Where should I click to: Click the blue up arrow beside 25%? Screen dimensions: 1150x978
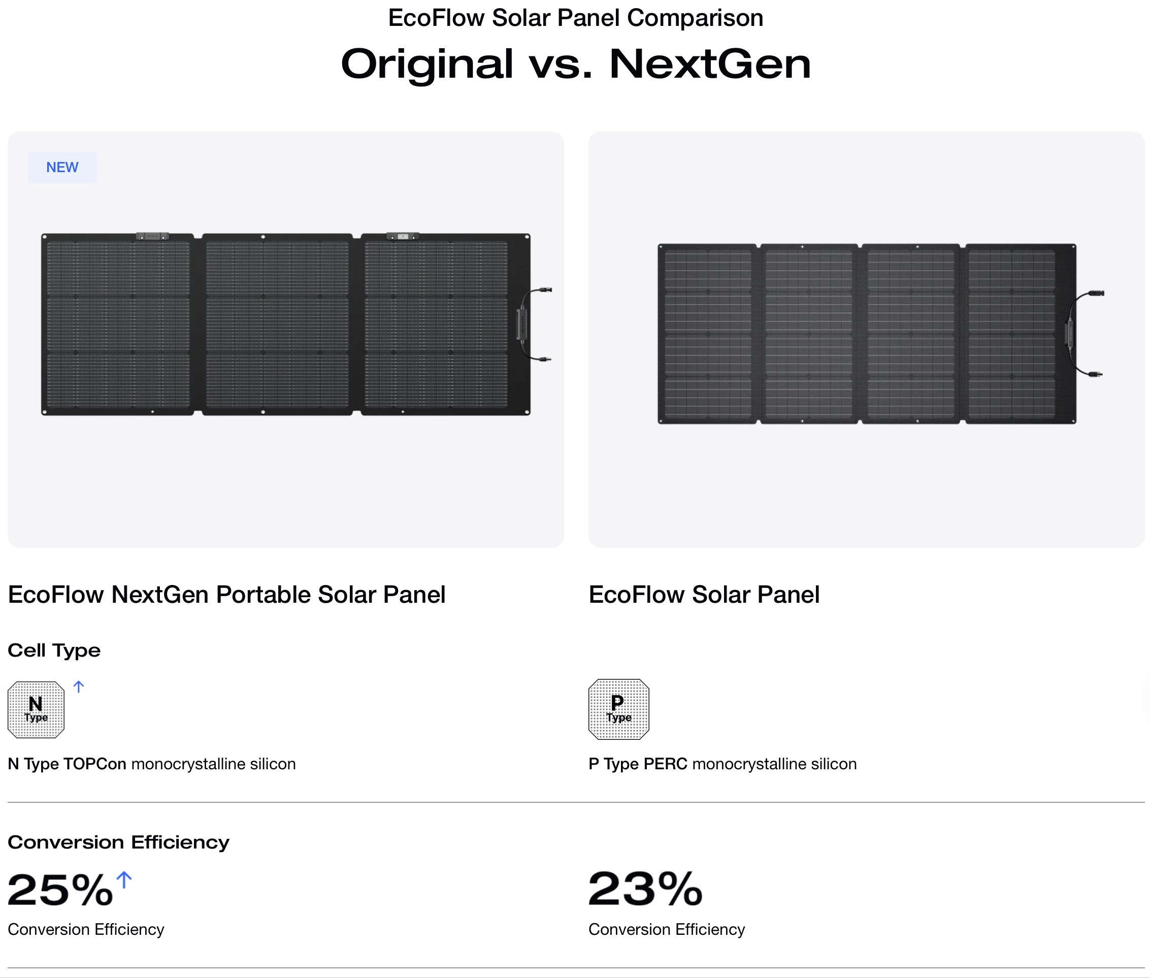(124, 880)
